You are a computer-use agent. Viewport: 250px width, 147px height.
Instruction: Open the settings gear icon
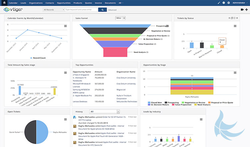(x=228, y=3)
